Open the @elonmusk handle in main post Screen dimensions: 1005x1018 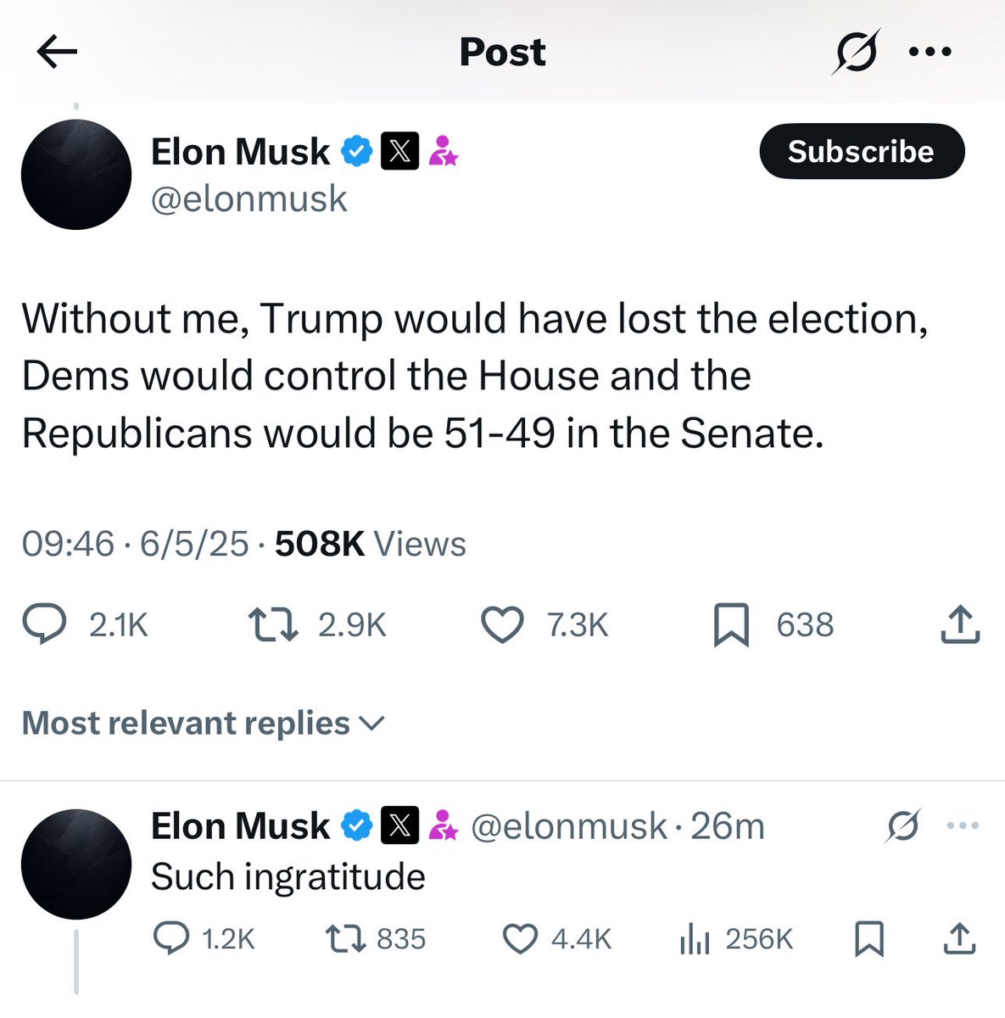[248, 199]
